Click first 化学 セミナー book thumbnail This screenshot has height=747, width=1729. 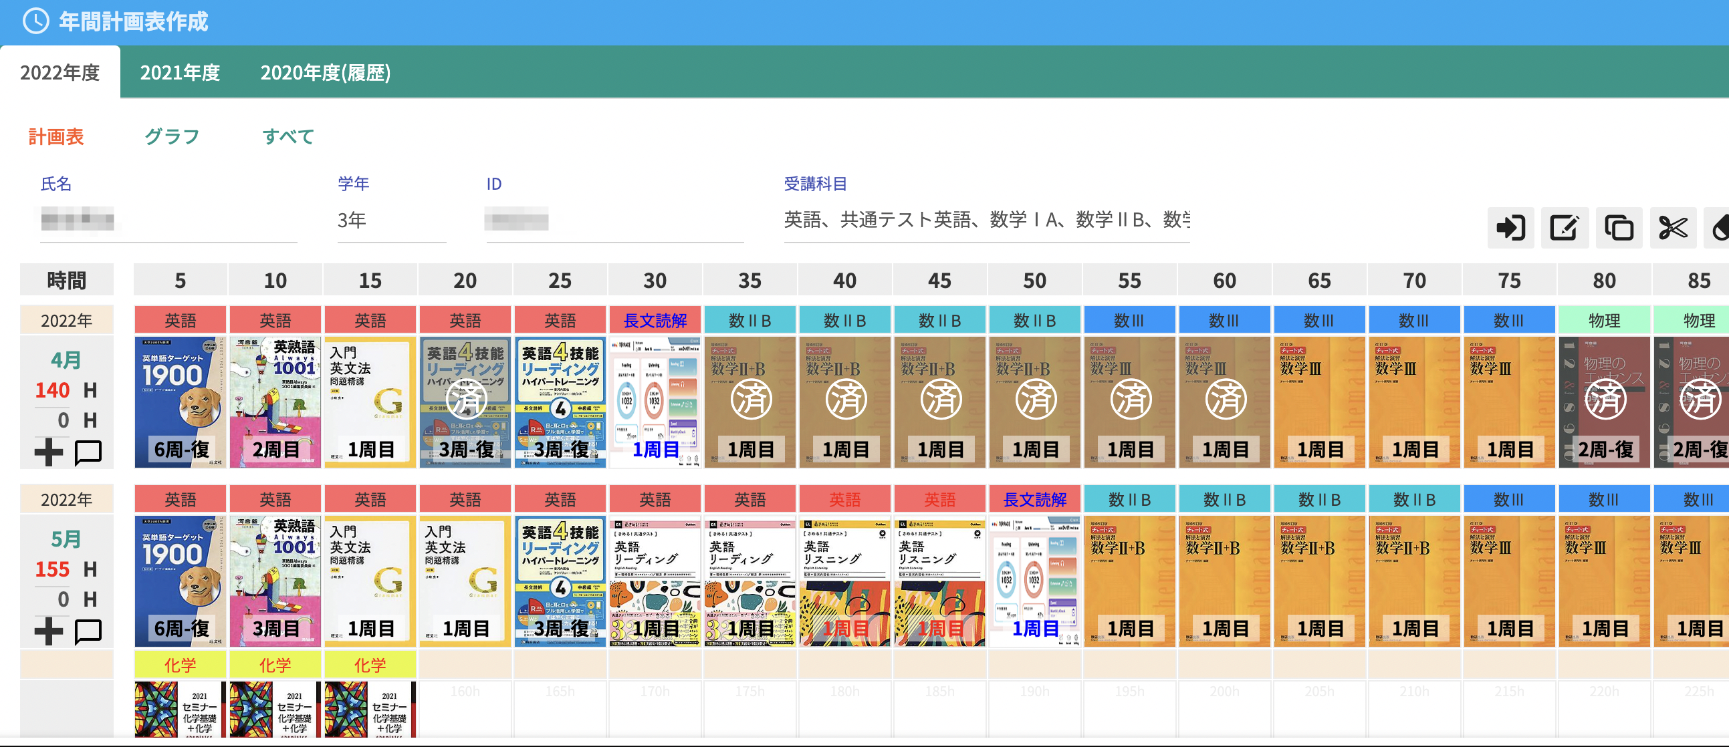click(x=180, y=710)
